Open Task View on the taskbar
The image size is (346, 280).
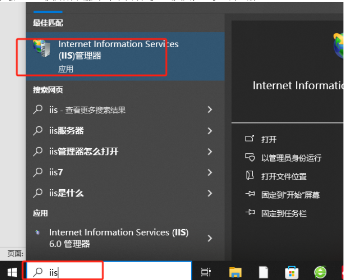[206, 272]
